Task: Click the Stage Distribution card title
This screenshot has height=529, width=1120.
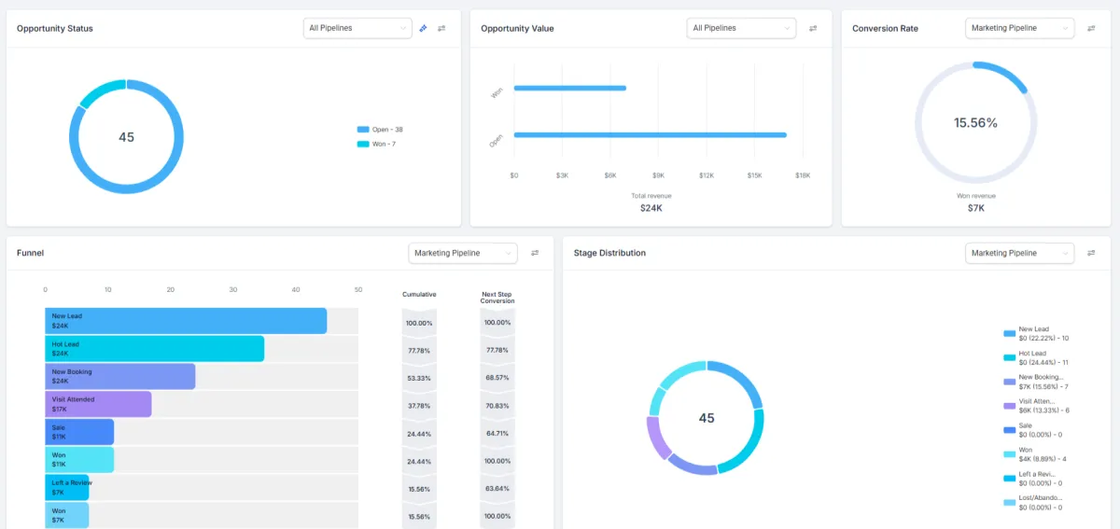Action: (x=609, y=253)
